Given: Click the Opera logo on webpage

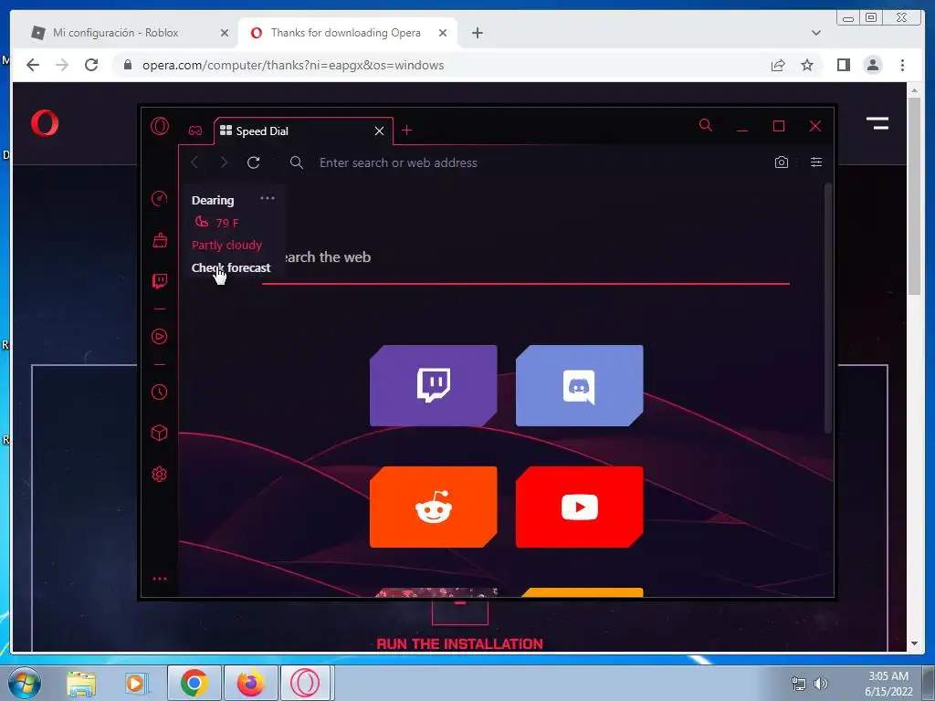Looking at the screenshot, I should pos(45,124).
